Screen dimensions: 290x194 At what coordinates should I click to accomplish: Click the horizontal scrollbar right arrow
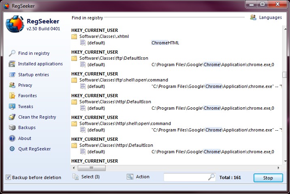point(279,168)
